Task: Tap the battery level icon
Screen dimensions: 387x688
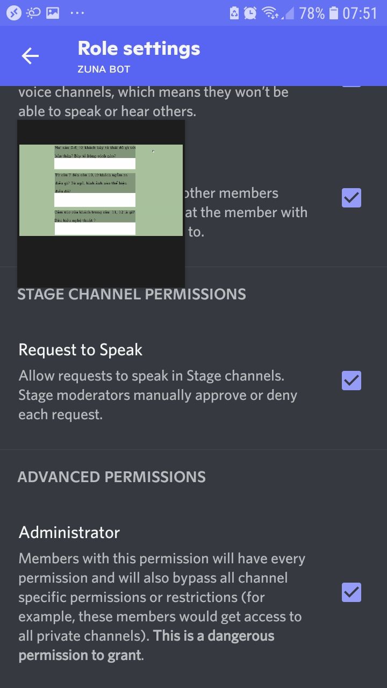Action: (x=334, y=13)
